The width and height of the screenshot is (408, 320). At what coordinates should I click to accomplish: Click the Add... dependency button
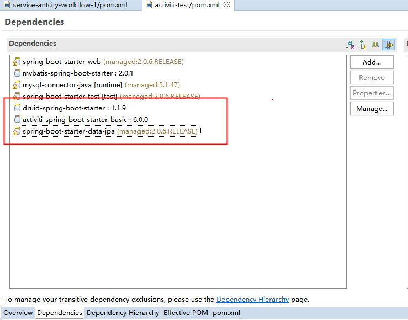point(372,62)
